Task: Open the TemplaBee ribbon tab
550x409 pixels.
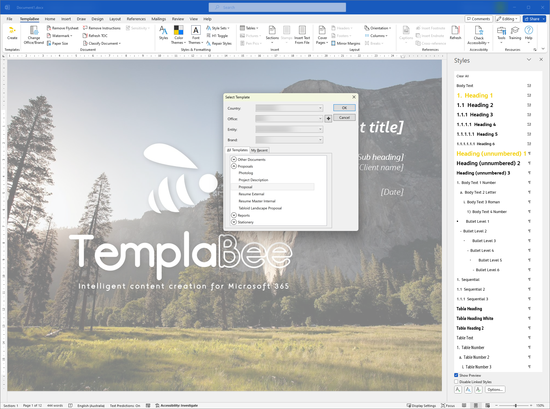Action: pos(29,19)
